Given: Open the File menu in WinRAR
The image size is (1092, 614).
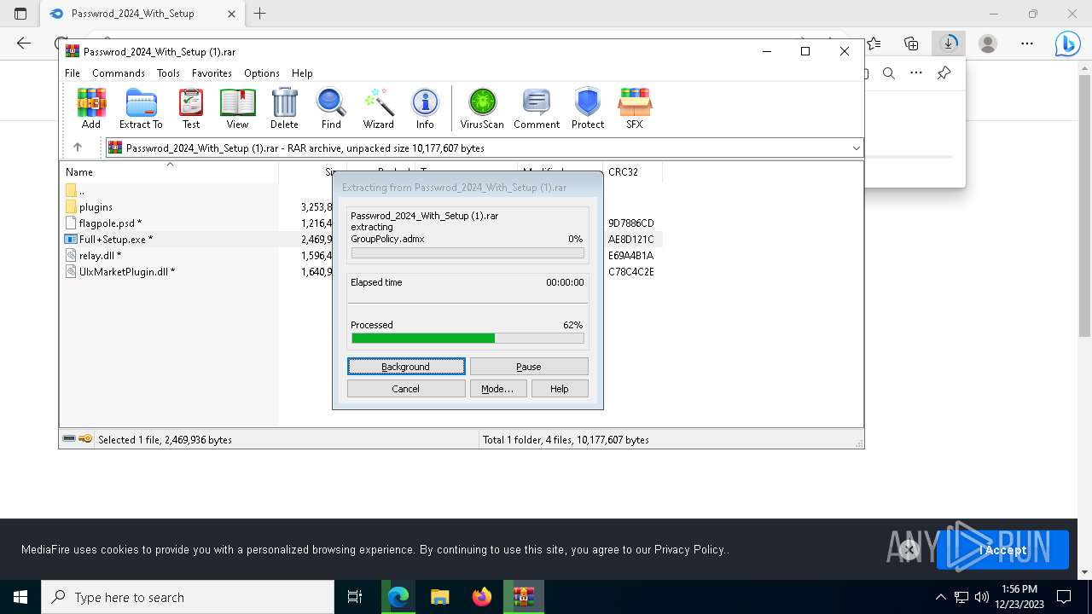Looking at the screenshot, I should coord(73,73).
